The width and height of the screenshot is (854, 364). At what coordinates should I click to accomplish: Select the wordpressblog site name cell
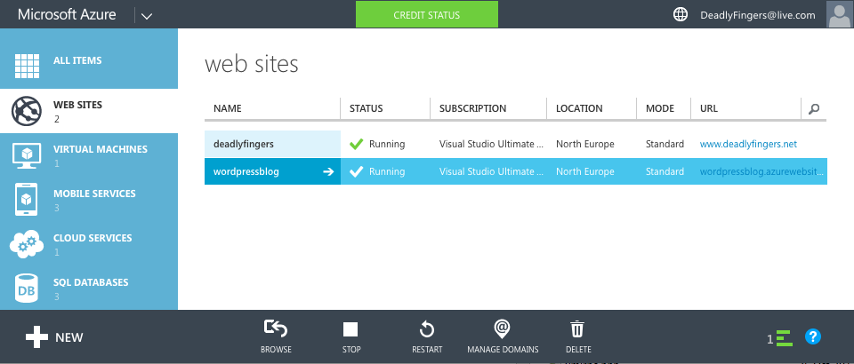click(x=272, y=171)
